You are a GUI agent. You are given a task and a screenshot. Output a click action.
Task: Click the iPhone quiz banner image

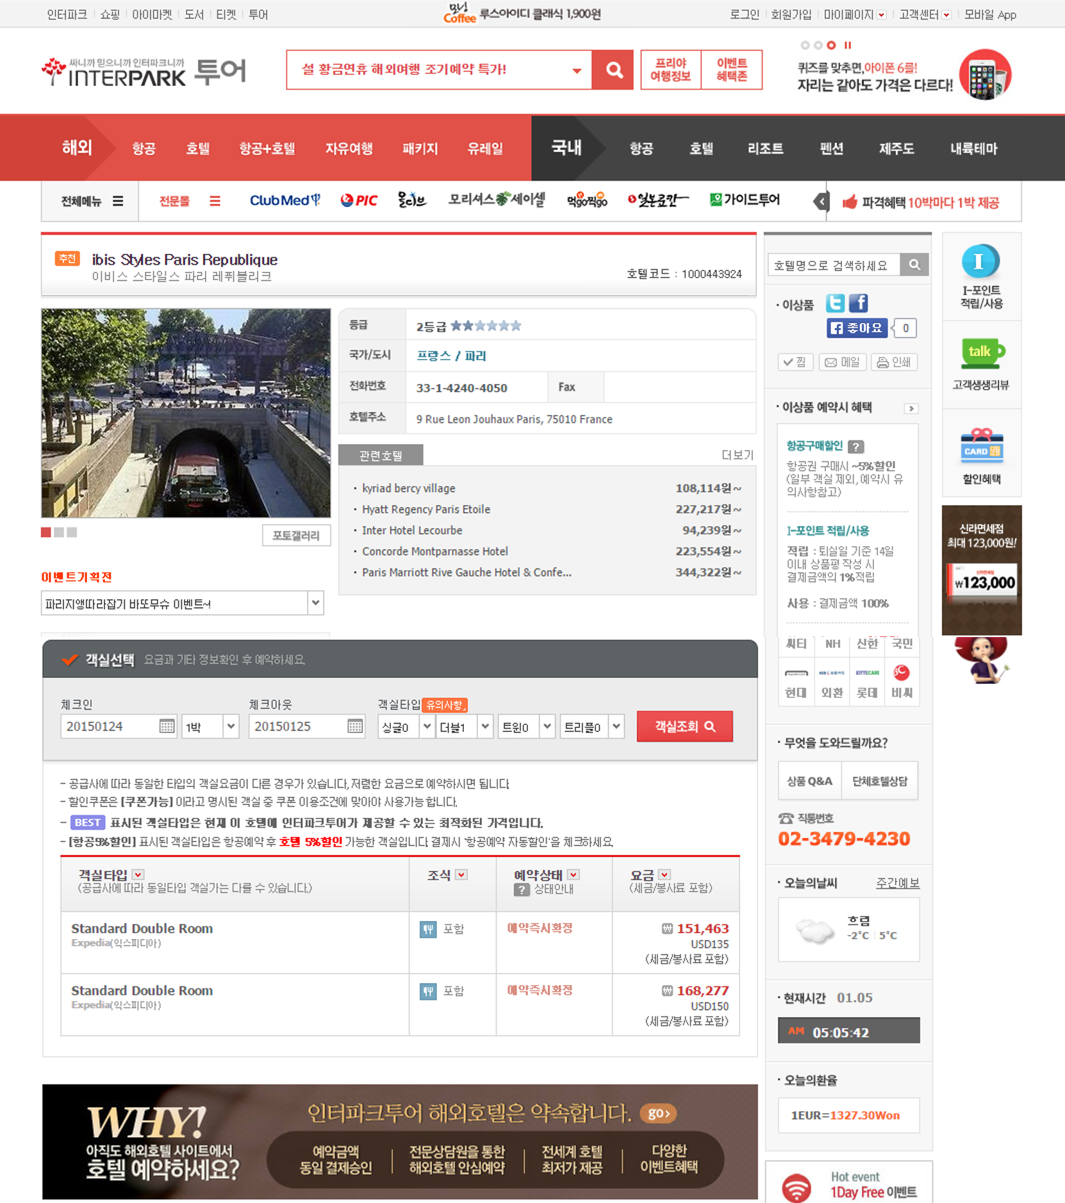[x=985, y=75]
